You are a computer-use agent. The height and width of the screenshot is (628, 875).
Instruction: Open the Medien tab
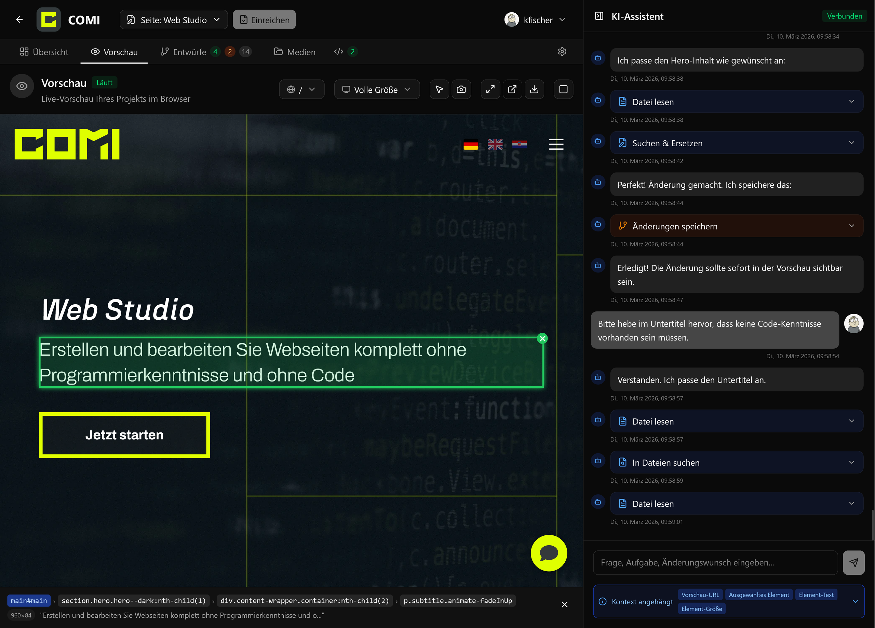(295, 52)
